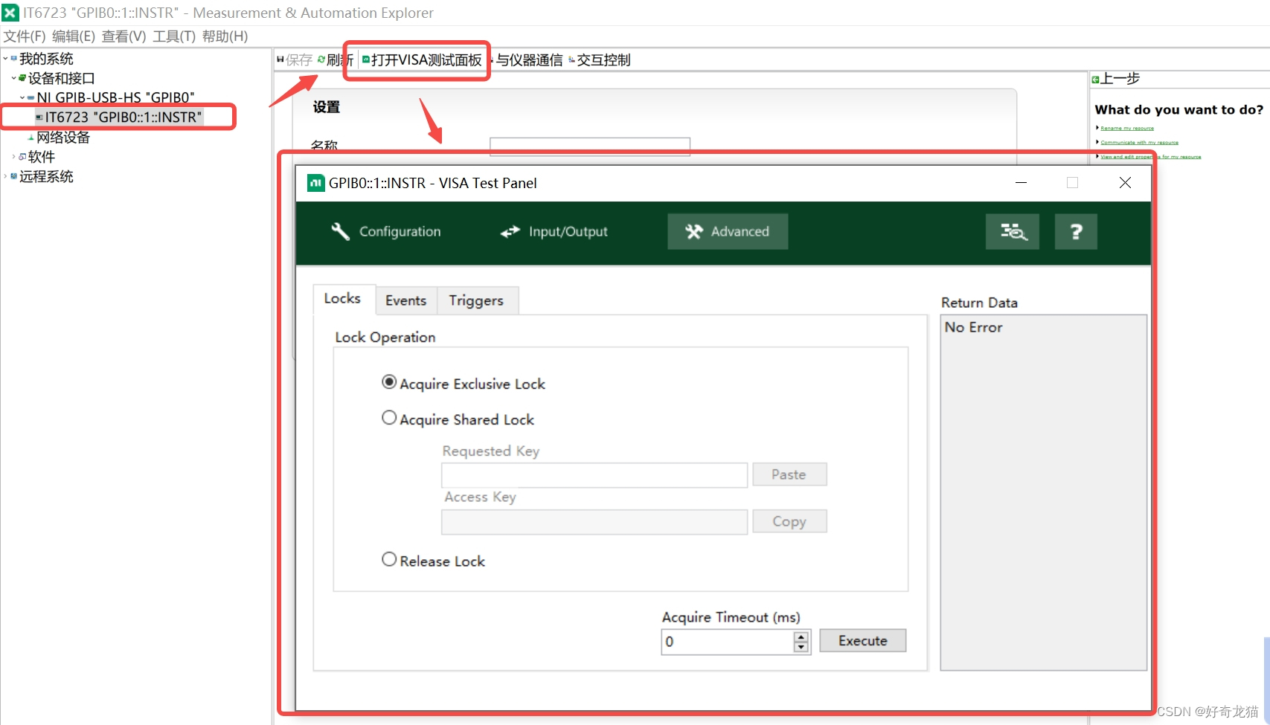Open the Configuration section of VISA Test Panel
The height and width of the screenshot is (725, 1270).
pos(386,231)
